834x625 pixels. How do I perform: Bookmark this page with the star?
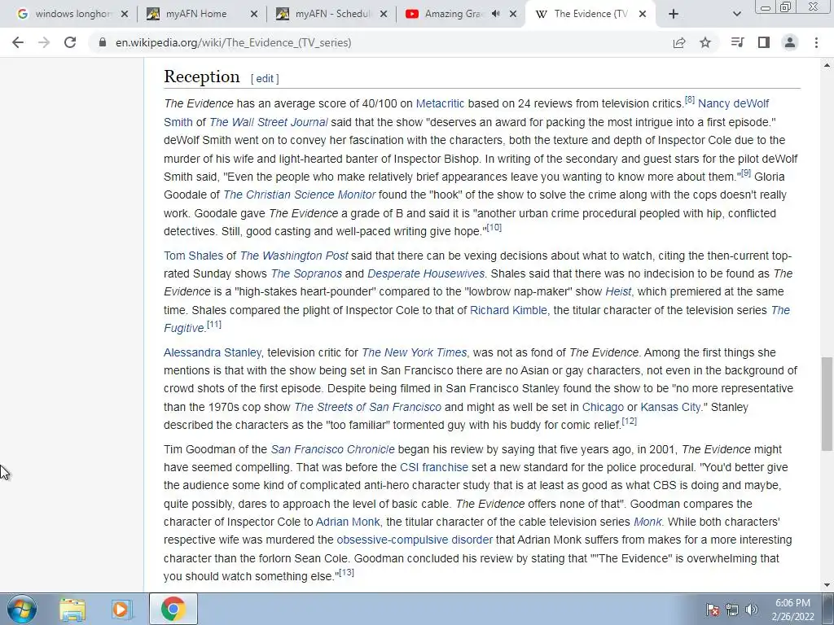pos(705,42)
